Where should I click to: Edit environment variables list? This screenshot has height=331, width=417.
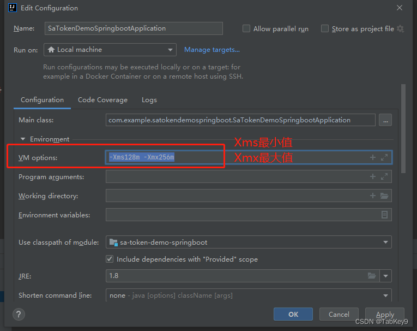384,215
